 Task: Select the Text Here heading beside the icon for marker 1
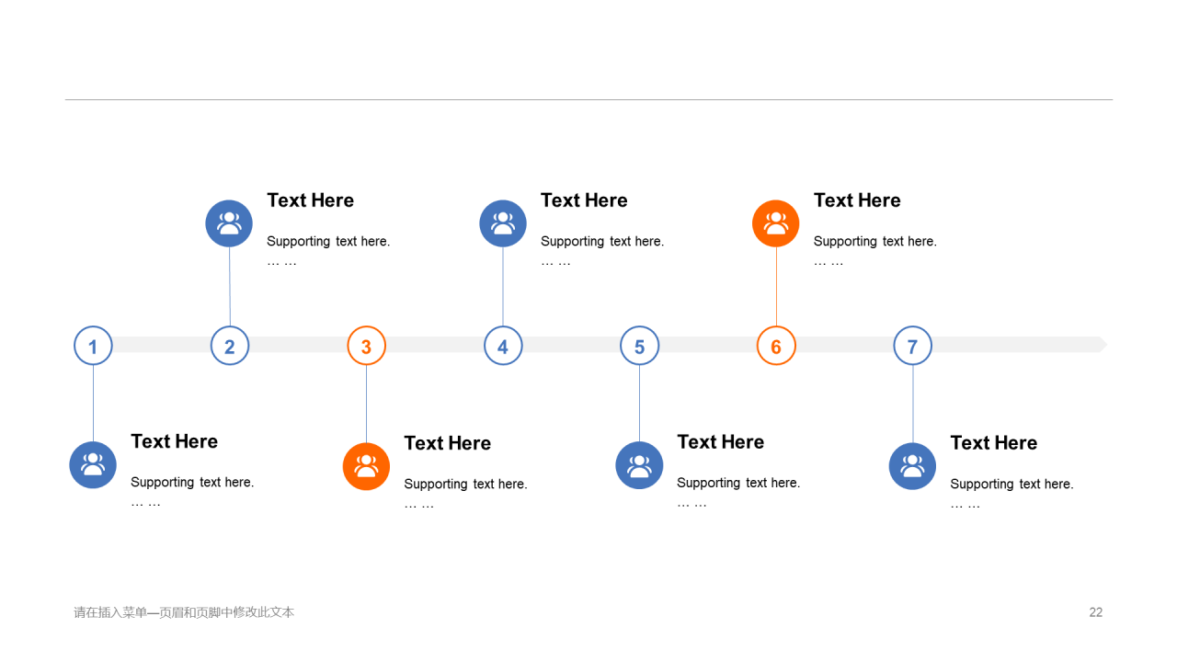175,441
